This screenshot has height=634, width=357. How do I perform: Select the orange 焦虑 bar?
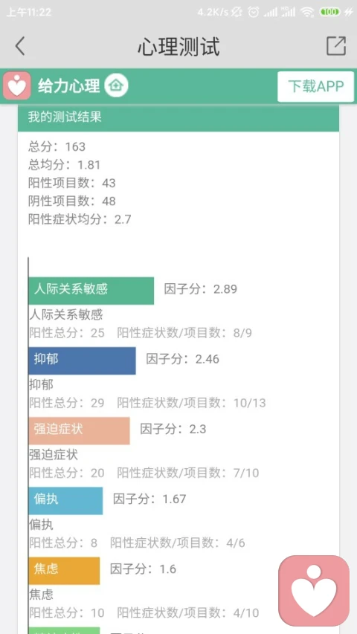click(65, 570)
